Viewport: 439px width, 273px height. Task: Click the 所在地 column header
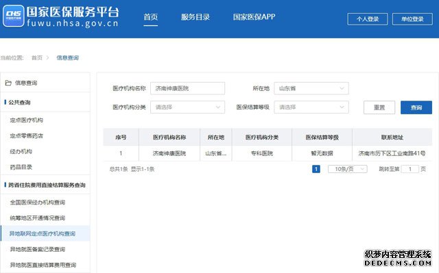coord(216,138)
